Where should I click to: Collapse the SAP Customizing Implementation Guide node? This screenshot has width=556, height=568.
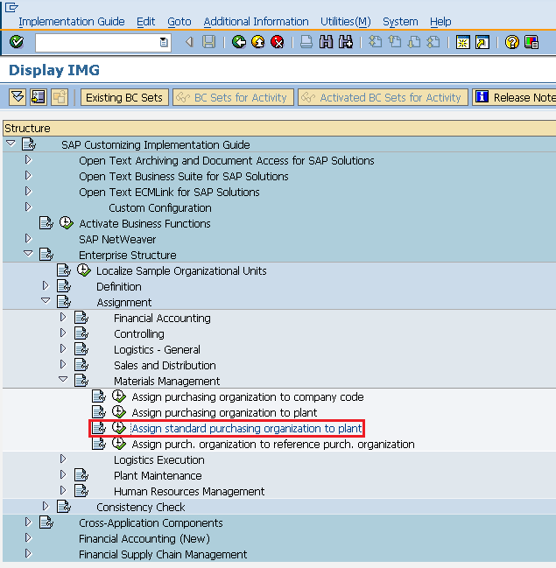11,144
